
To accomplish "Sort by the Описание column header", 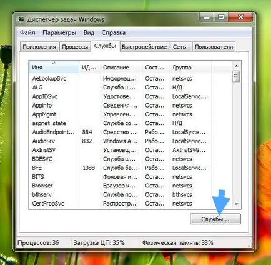I will [121, 67].
